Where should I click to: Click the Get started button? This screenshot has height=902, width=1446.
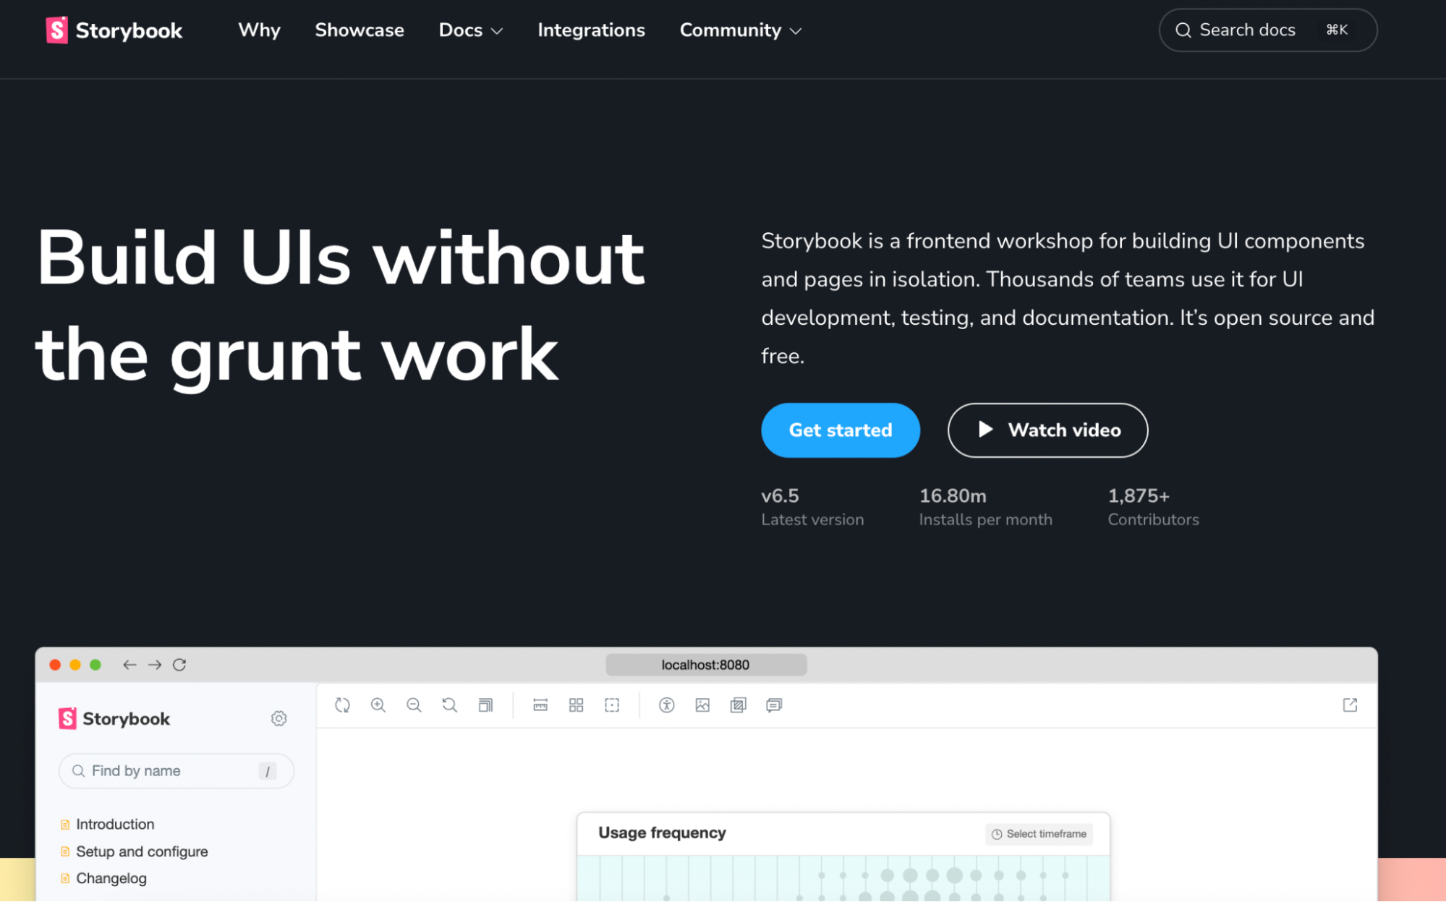click(841, 430)
